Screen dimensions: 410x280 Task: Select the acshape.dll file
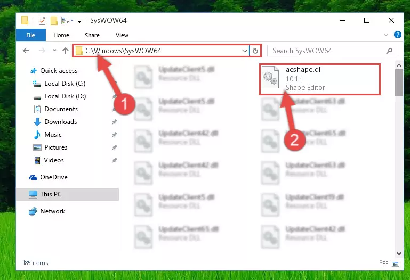pyautogui.click(x=320, y=79)
